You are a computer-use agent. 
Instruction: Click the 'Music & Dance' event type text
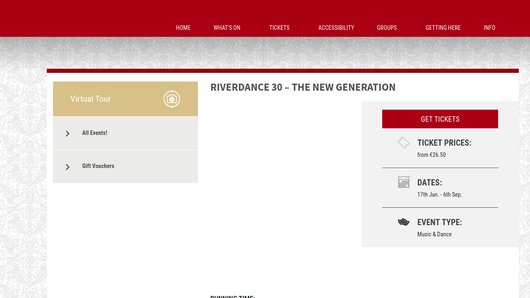(434, 234)
